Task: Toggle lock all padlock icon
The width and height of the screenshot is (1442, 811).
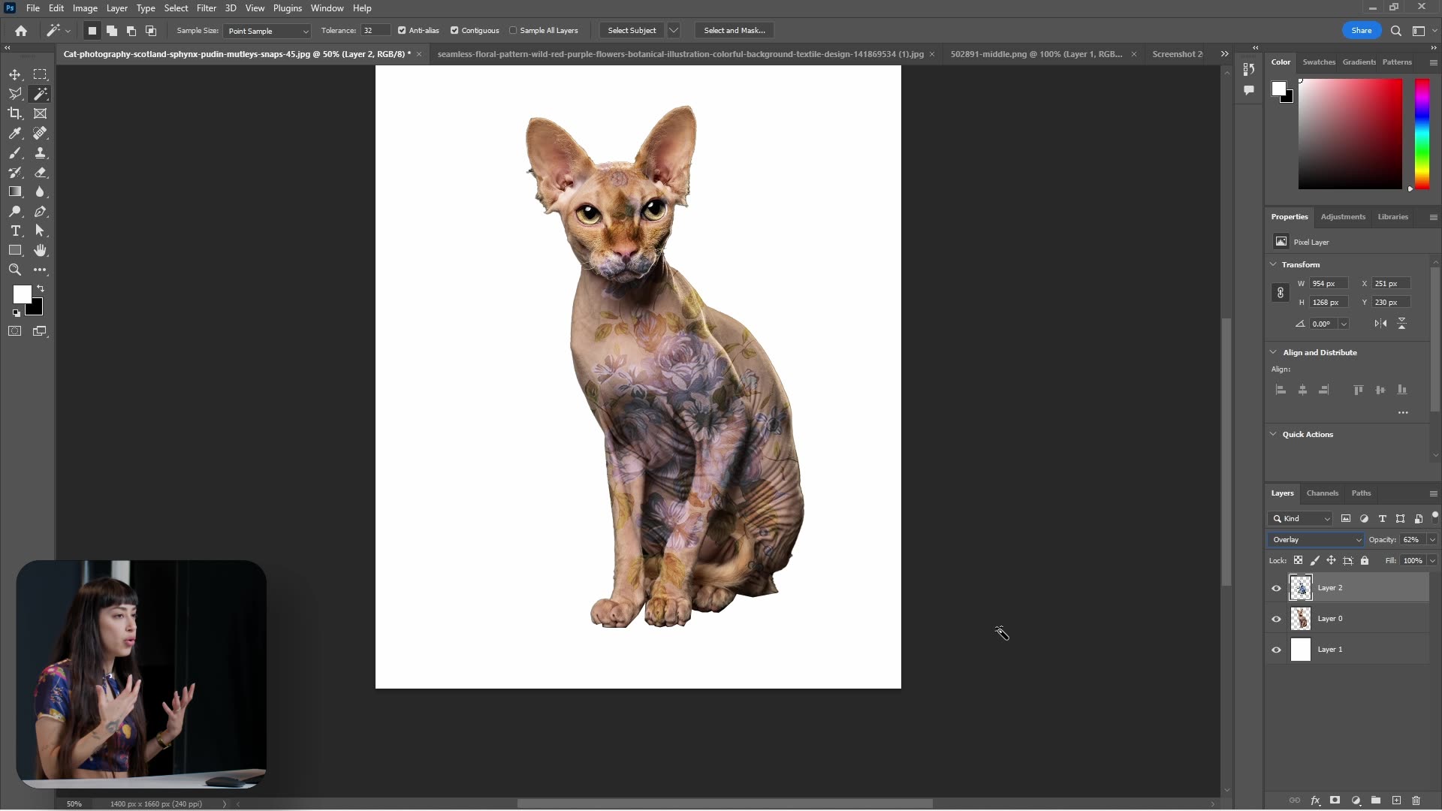Action: [x=1365, y=560]
